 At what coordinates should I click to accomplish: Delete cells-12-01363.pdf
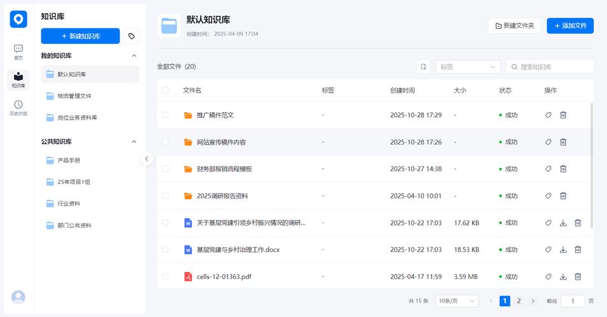[x=578, y=276]
